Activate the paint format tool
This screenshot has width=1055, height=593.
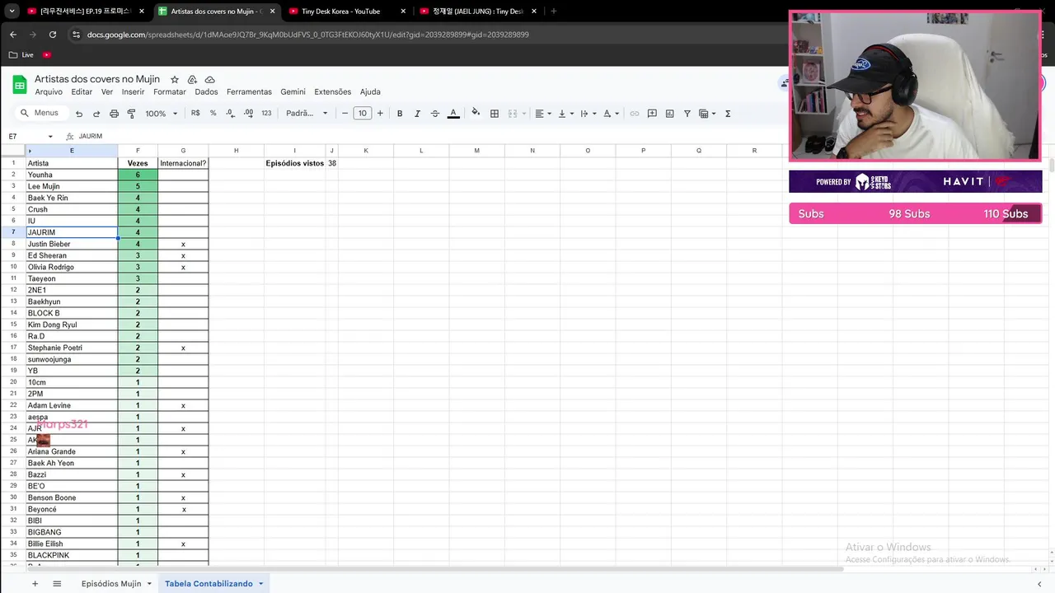131,114
